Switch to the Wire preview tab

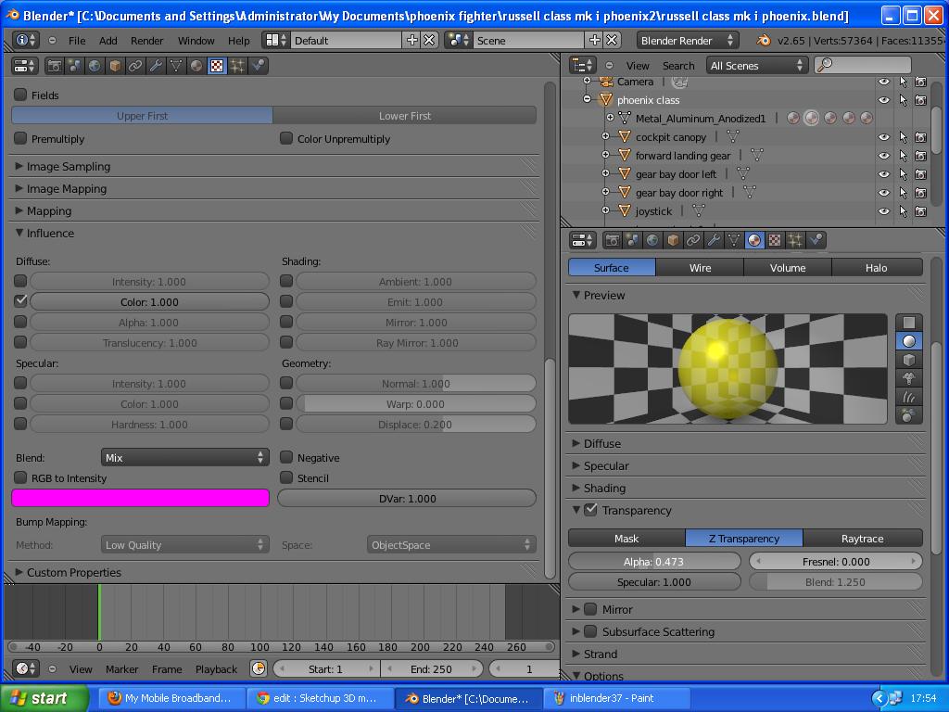coord(699,267)
